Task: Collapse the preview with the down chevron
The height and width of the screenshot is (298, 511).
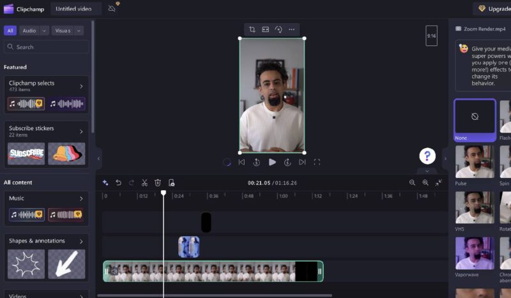Action: [427, 171]
